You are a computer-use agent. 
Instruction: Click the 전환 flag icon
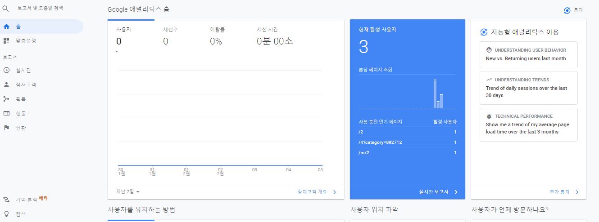pyautogui.click(x=6, y=128)
